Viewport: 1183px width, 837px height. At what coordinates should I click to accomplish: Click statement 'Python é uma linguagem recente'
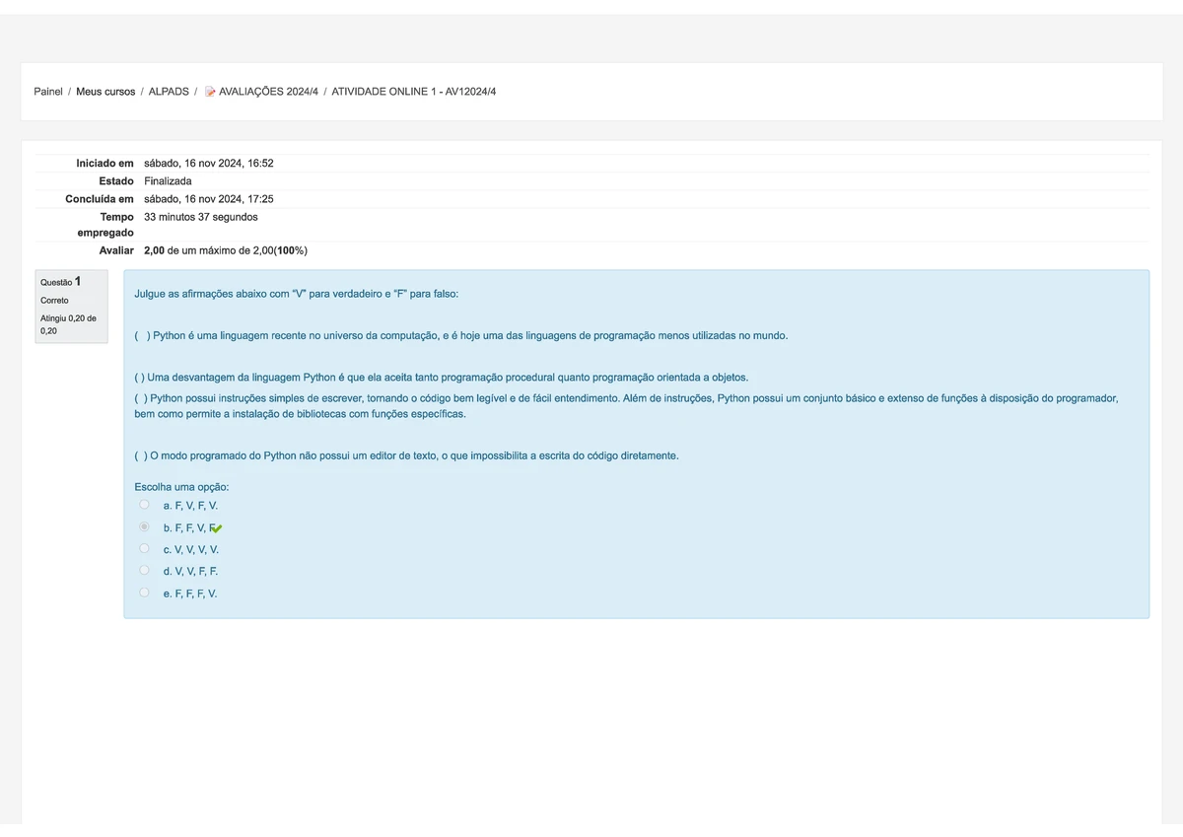tap(461, 336)
